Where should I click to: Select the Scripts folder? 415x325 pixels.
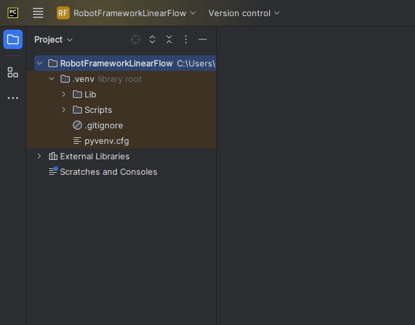pyautogui.click(x=121, y=110)
